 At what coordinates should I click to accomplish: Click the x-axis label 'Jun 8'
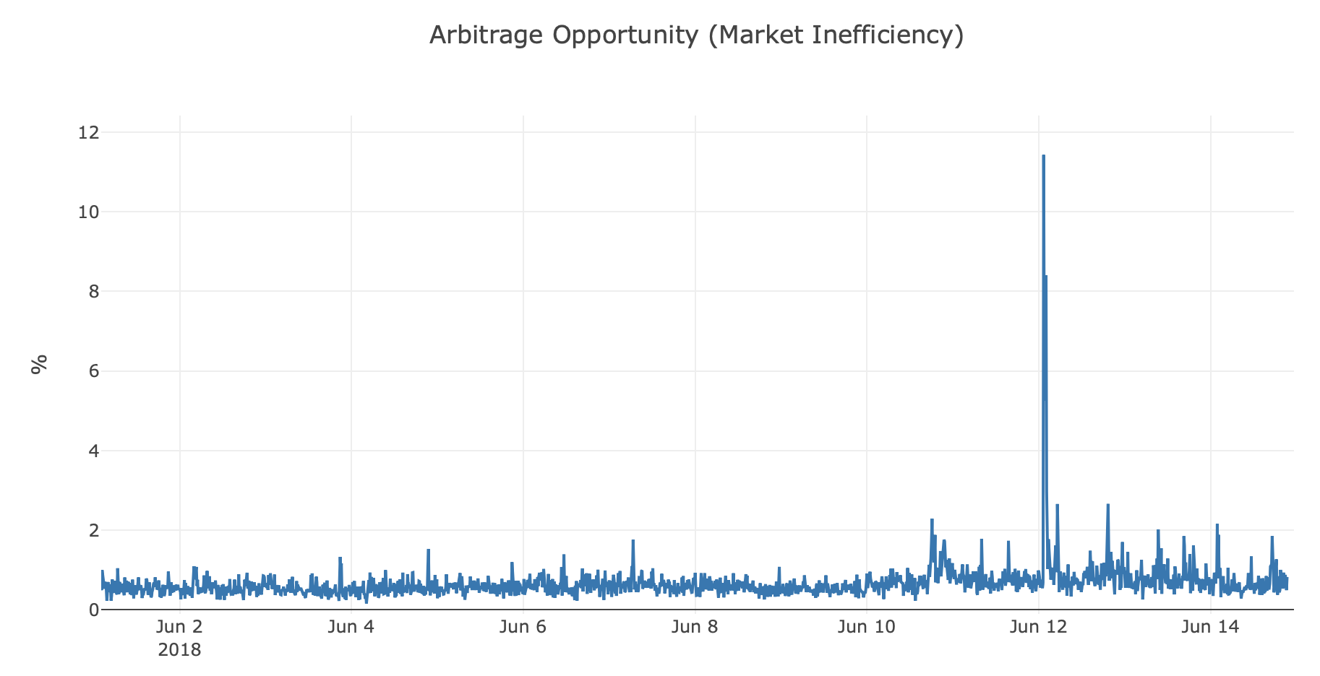tap(695, 627)
